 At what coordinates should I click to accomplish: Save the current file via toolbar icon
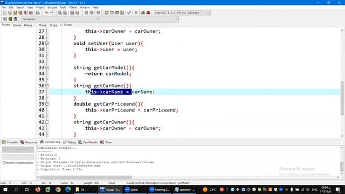click(15, 13)
